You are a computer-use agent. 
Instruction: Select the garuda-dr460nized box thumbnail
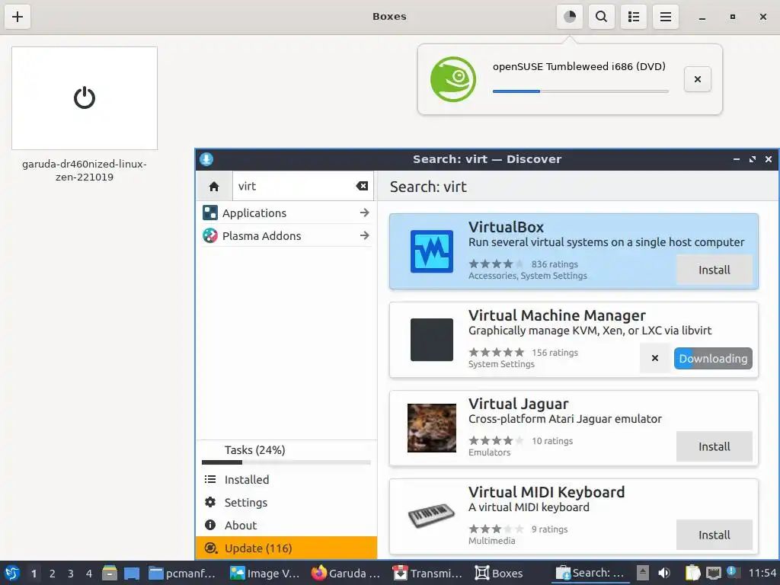click(85, 98)
